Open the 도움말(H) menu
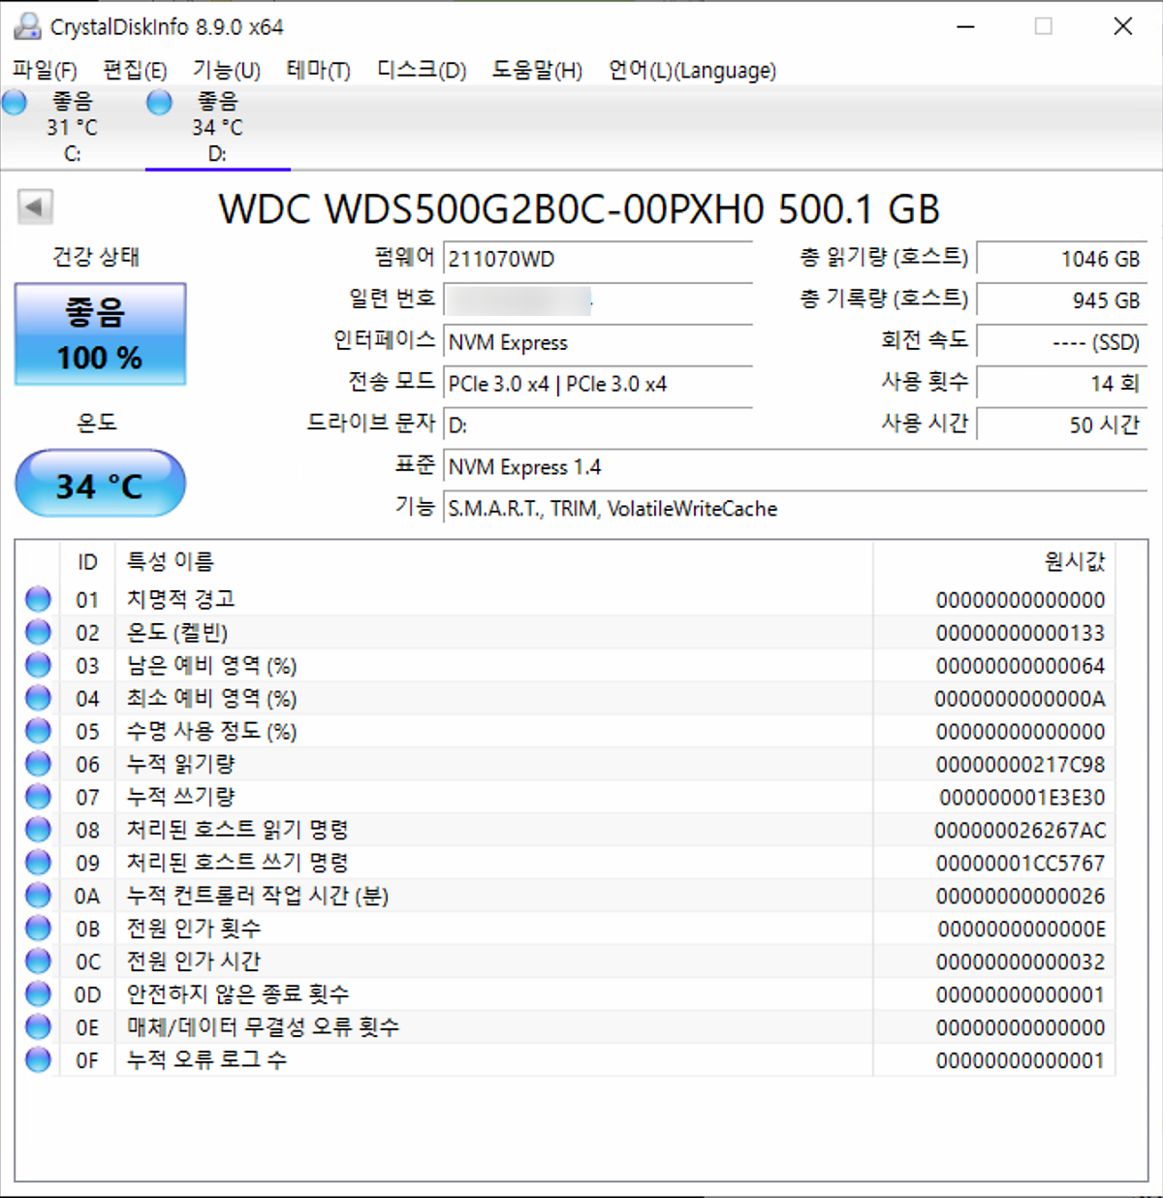This screenshot has height=1198, width=1163. tap(537, 70)
